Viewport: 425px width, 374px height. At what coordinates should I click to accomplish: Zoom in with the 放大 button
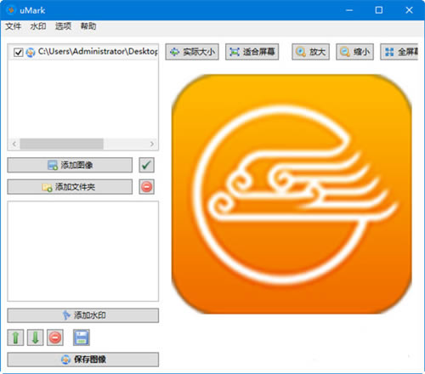click(x=310, y=52)
